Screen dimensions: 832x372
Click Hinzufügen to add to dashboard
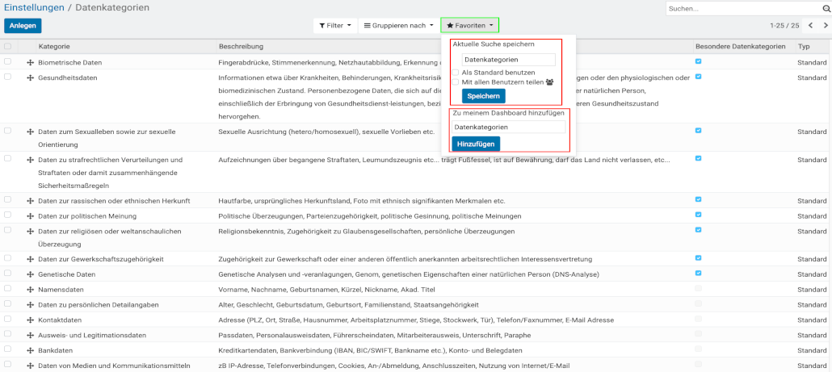pyautogui.click(x=475, y=144)
